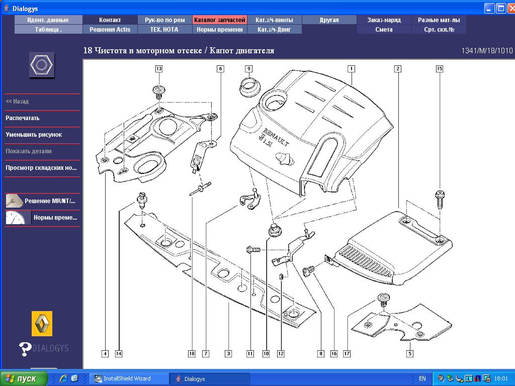Open Нормы време... sidebar entry

pos(55,218)
